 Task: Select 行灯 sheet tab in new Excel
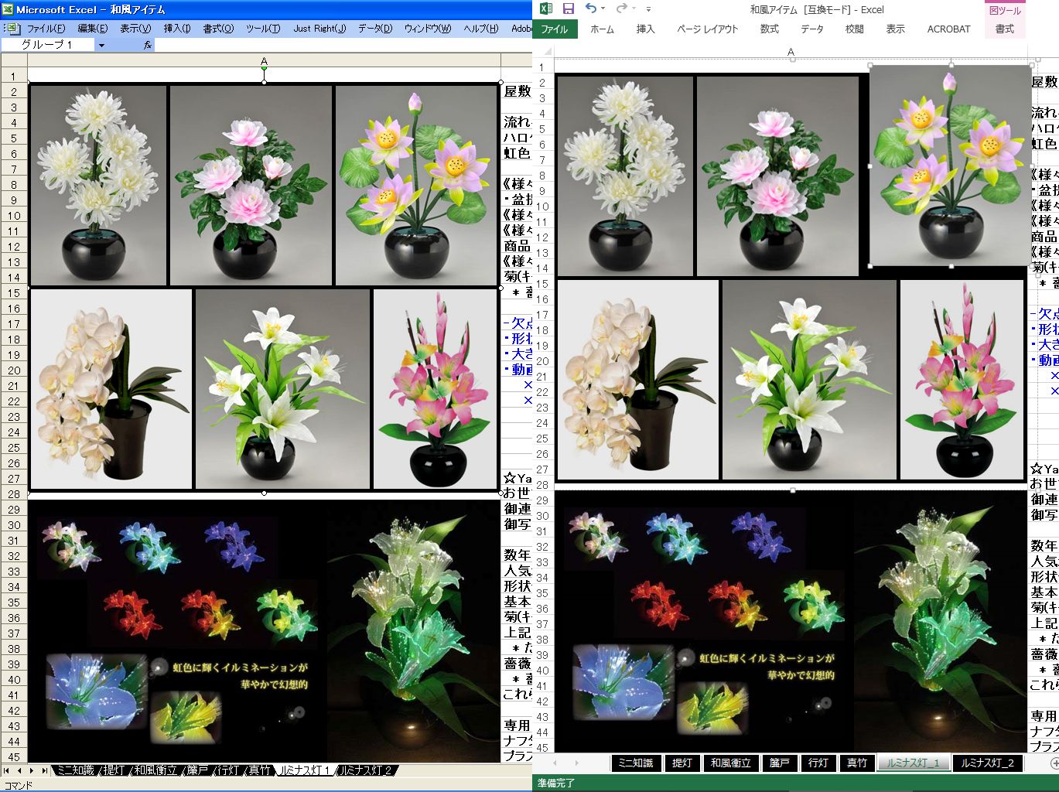click(818, 763)
